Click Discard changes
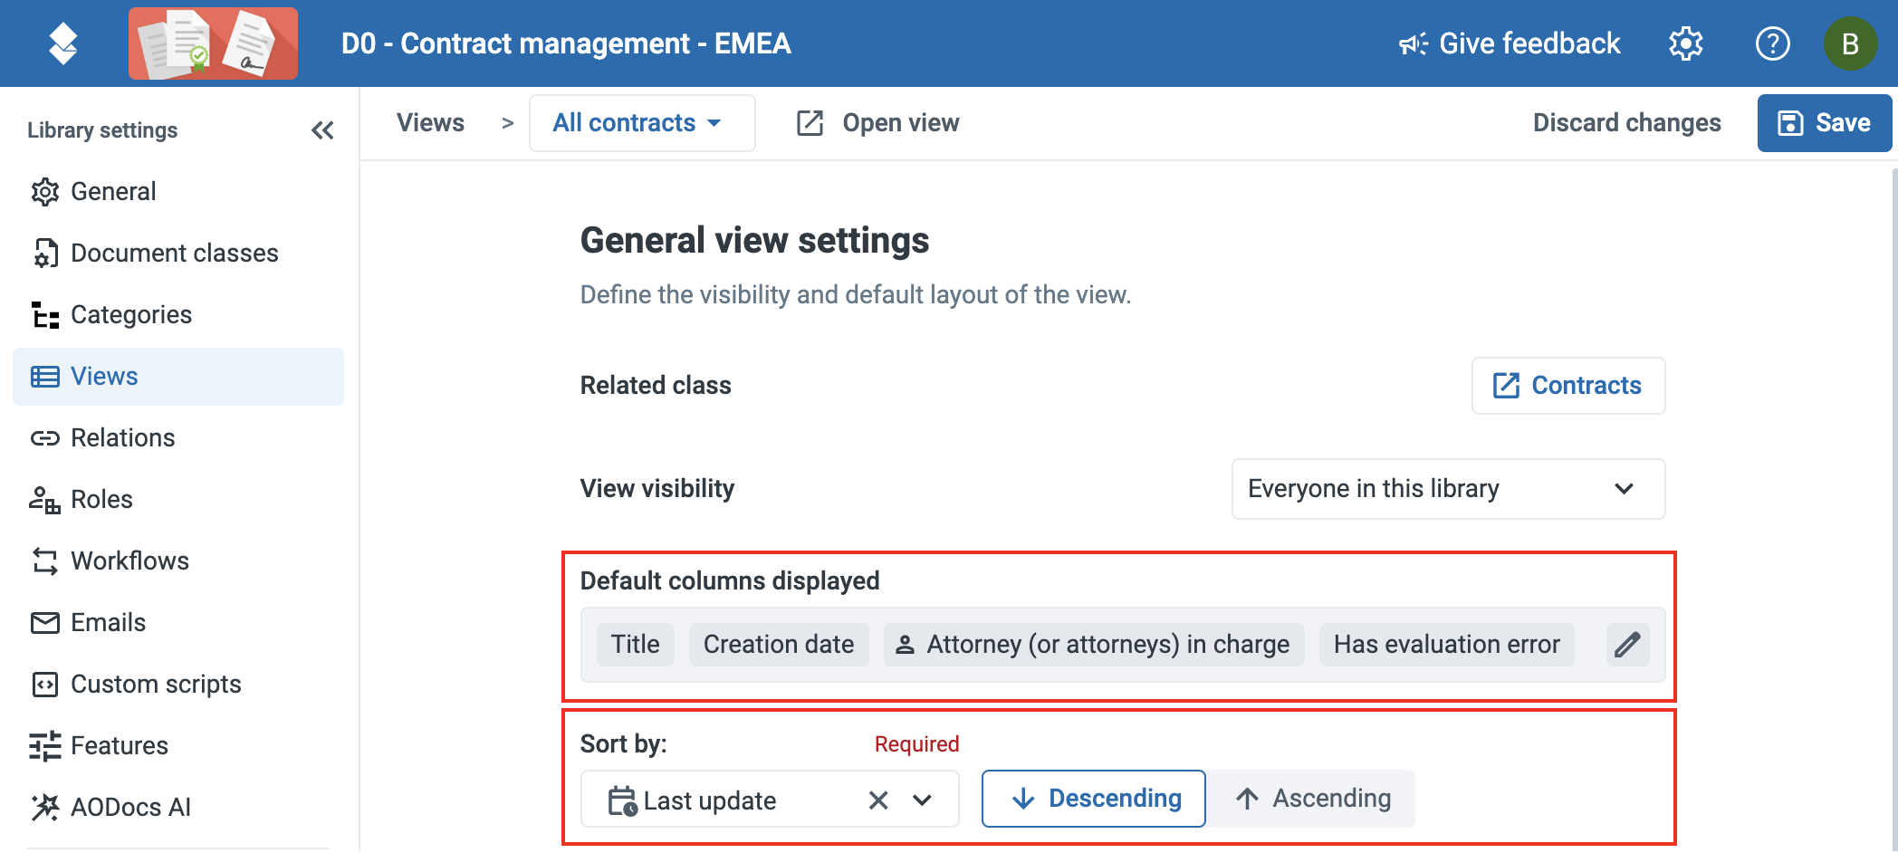This screenshot has width=1898, height=853. point(1626,123)
